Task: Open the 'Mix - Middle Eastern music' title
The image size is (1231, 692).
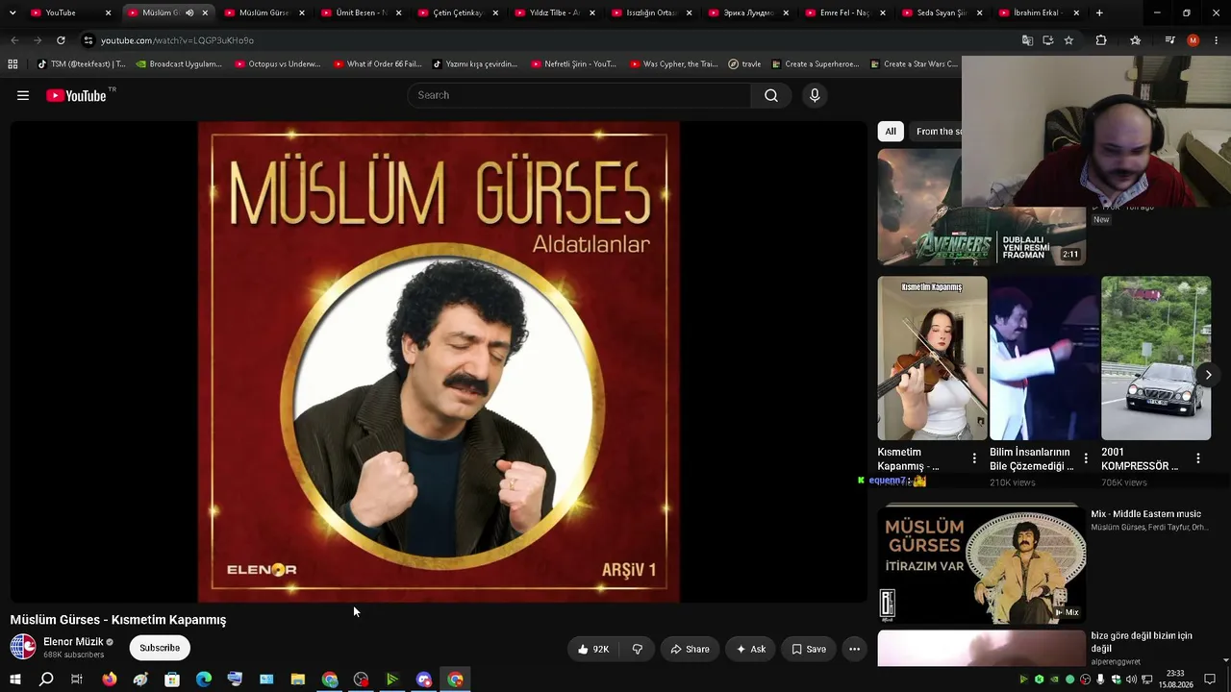Action: click(1145, 514)
